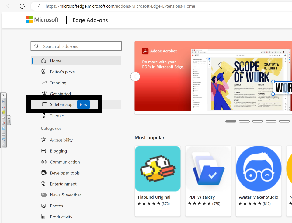
Task: Reload the page with the refresh button
Action: [22, 6]
